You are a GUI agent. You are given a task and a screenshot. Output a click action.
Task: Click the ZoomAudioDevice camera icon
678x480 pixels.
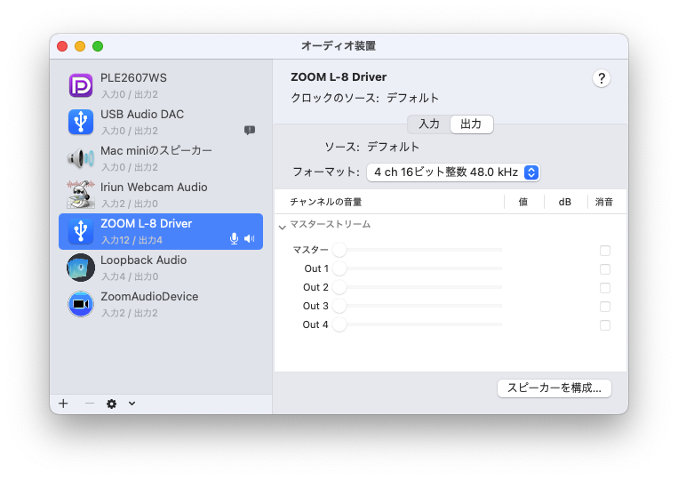point(81,304)
